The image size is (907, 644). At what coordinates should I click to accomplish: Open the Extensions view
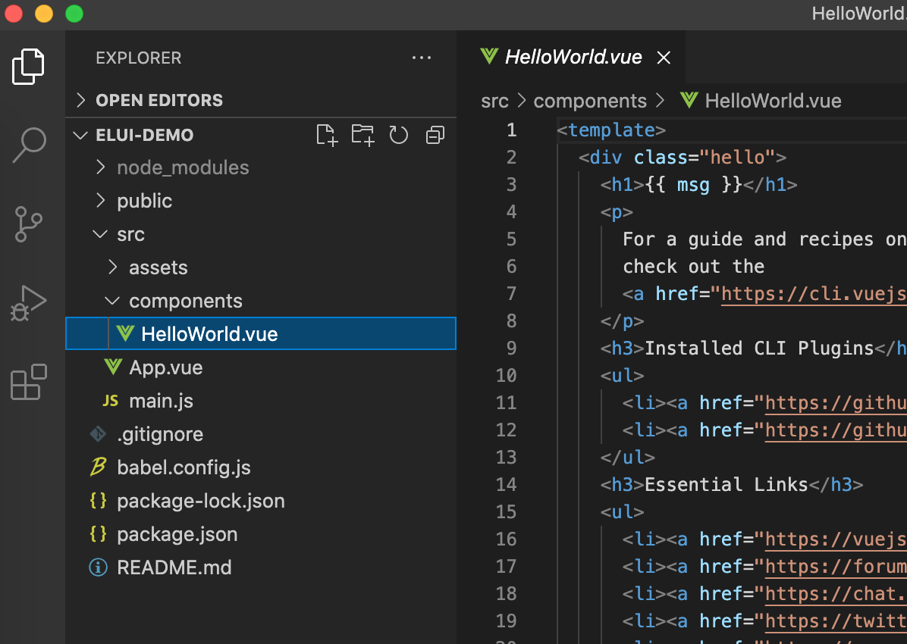coord(28,382)
